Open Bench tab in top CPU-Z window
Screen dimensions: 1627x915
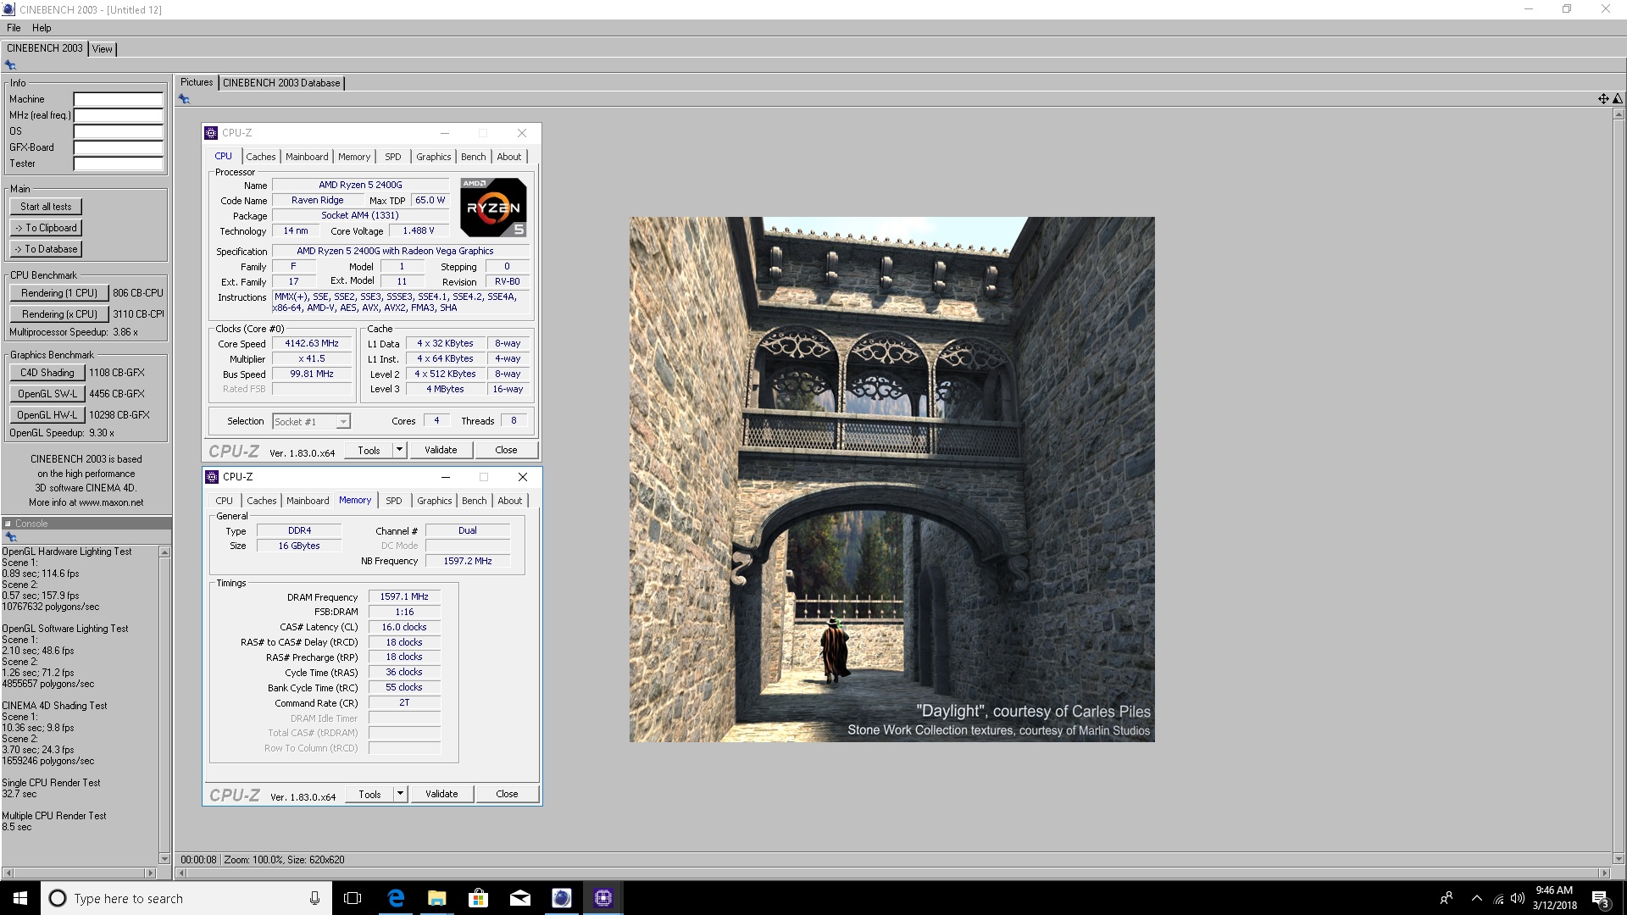[x=474, y=157]
